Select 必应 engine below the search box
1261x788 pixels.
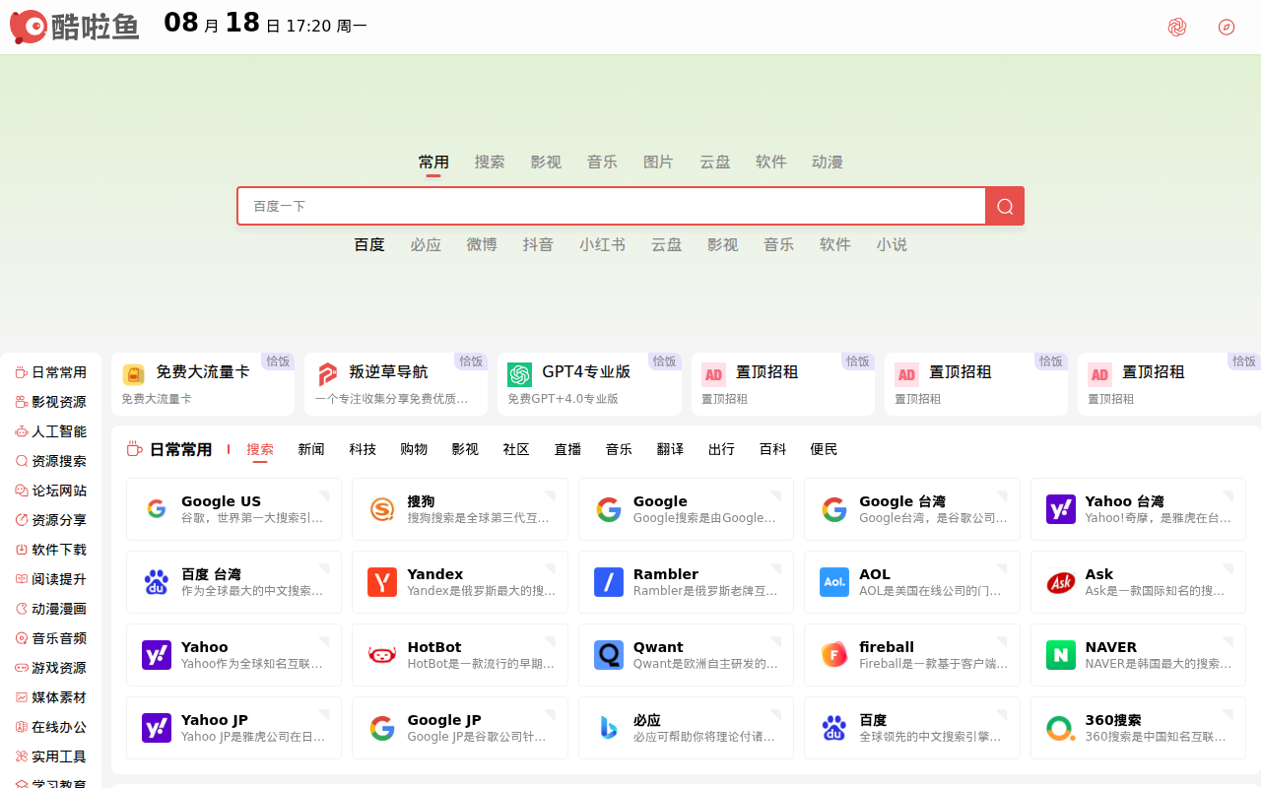tap(426, 244)
